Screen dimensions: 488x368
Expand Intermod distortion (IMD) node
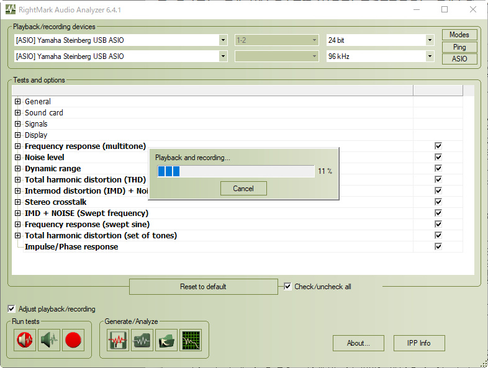coord(18,191)
